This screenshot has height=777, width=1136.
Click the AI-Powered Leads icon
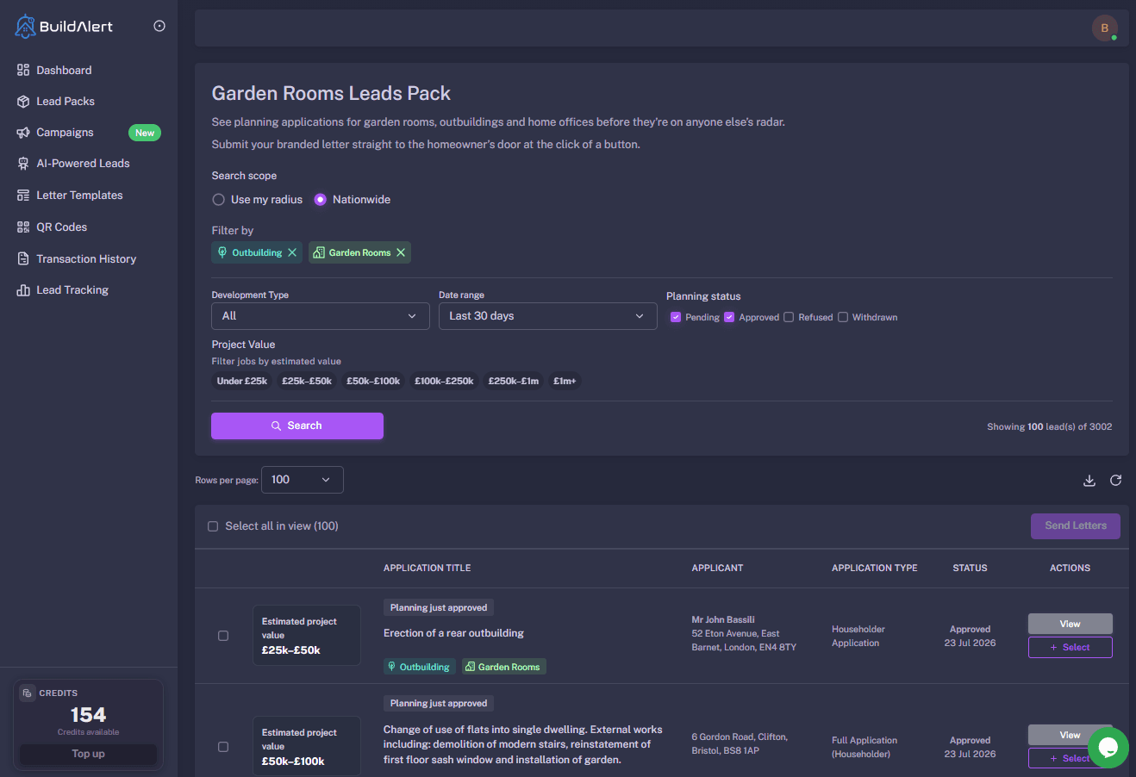click(x=23, y=163)
